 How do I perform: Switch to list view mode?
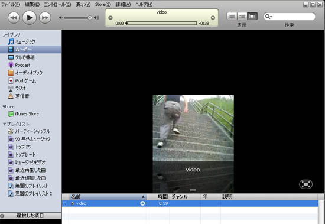232,16
